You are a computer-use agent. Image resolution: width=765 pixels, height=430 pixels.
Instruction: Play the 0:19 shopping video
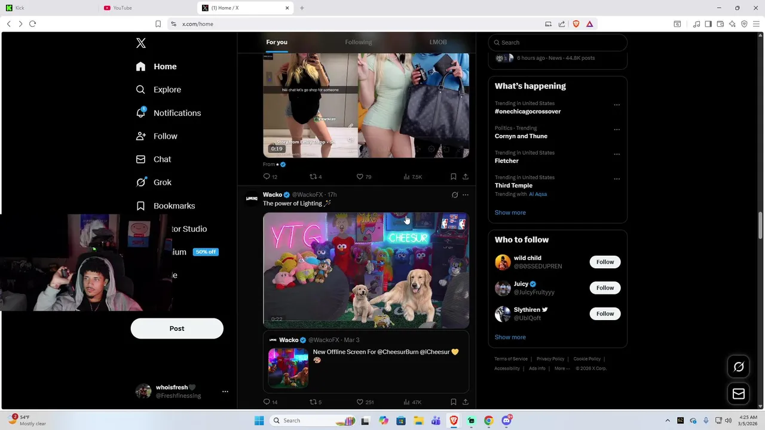click(366, 105)
